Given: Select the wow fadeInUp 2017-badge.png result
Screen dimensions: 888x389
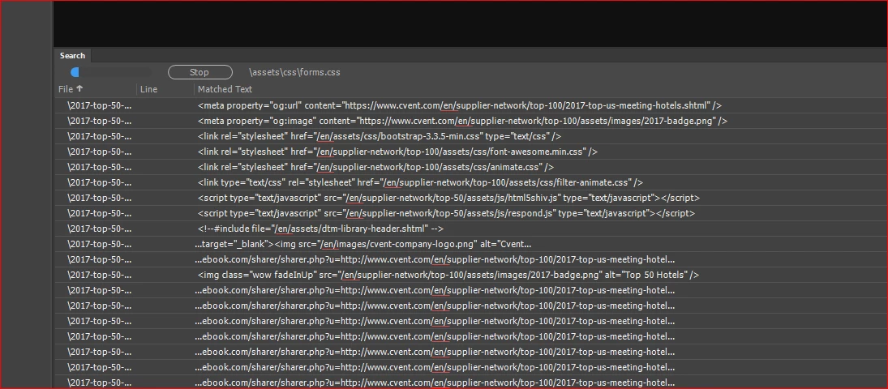Looking at the screenshot, I should [x=471, y=276].
